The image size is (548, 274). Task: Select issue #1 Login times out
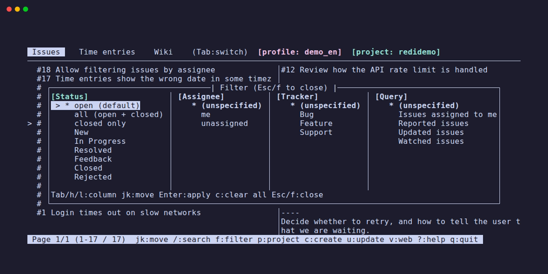pyautogui.click(x=119, y=213)
